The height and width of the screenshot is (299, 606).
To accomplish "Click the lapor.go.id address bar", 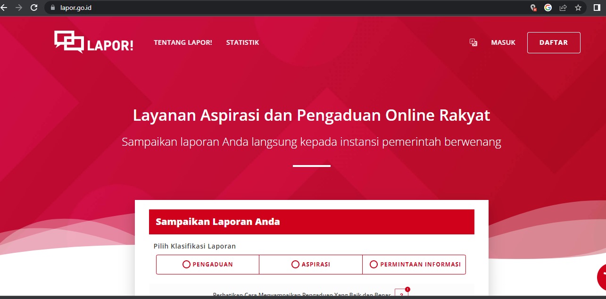I will click(x=283, y=8).
